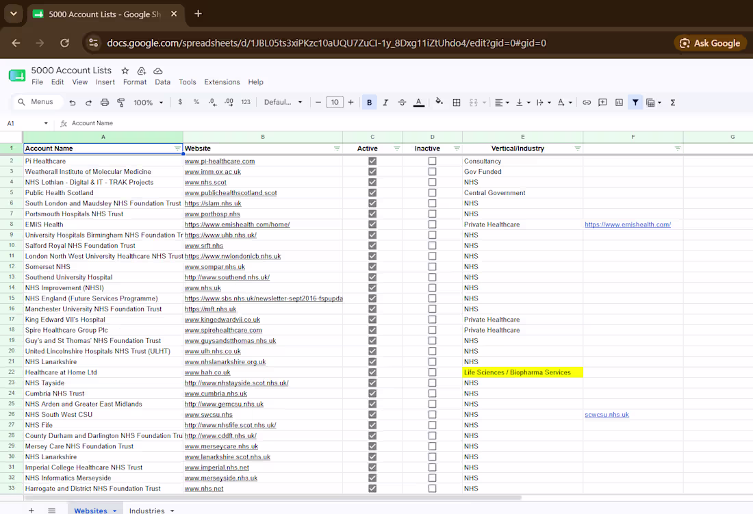The image size is (753, 514).
Task: Uncheck Active box for Spire Healthcare Group Plc
Action: tap(372, 330)
